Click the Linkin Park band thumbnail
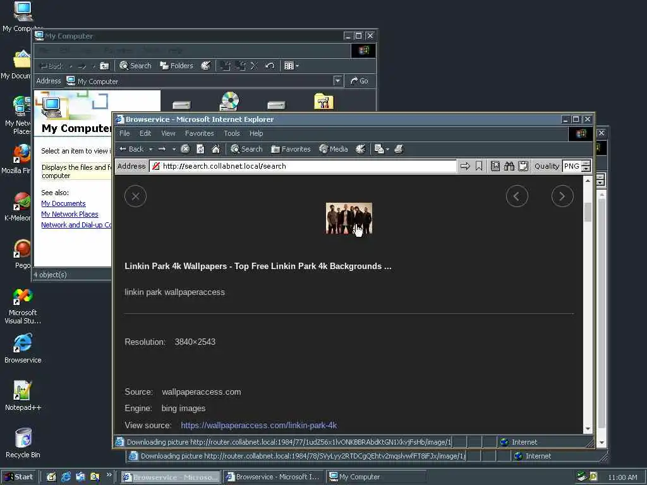Viewport: 647px width, 485px height. (x=349, y=219)
